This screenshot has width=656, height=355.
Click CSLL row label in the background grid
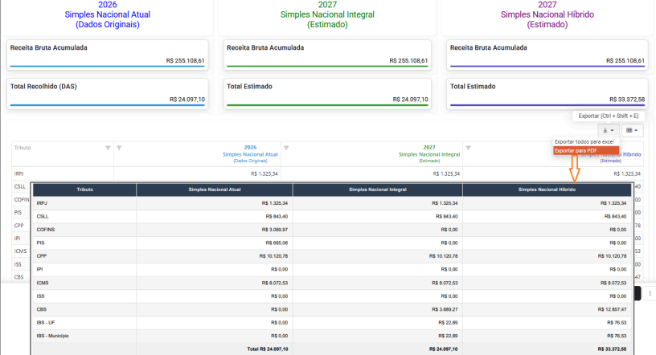click(19, 186)
